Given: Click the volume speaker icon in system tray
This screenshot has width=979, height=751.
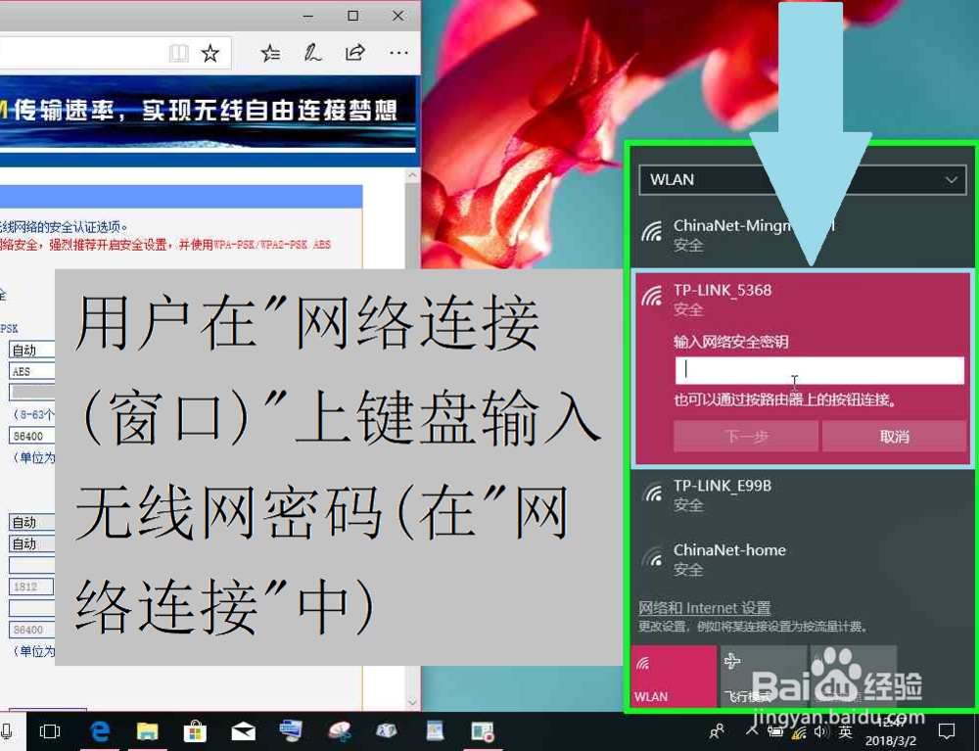Looking at the screenshot, I should tap(820, 732).
